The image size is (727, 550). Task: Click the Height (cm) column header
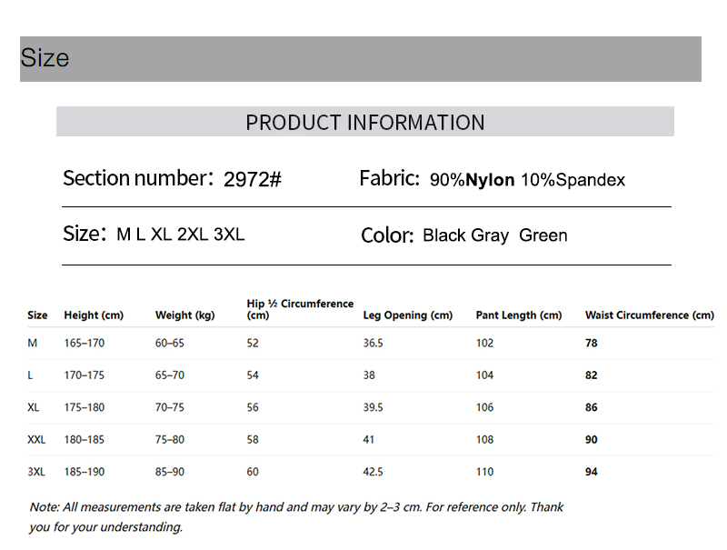(x=94, y=315)
